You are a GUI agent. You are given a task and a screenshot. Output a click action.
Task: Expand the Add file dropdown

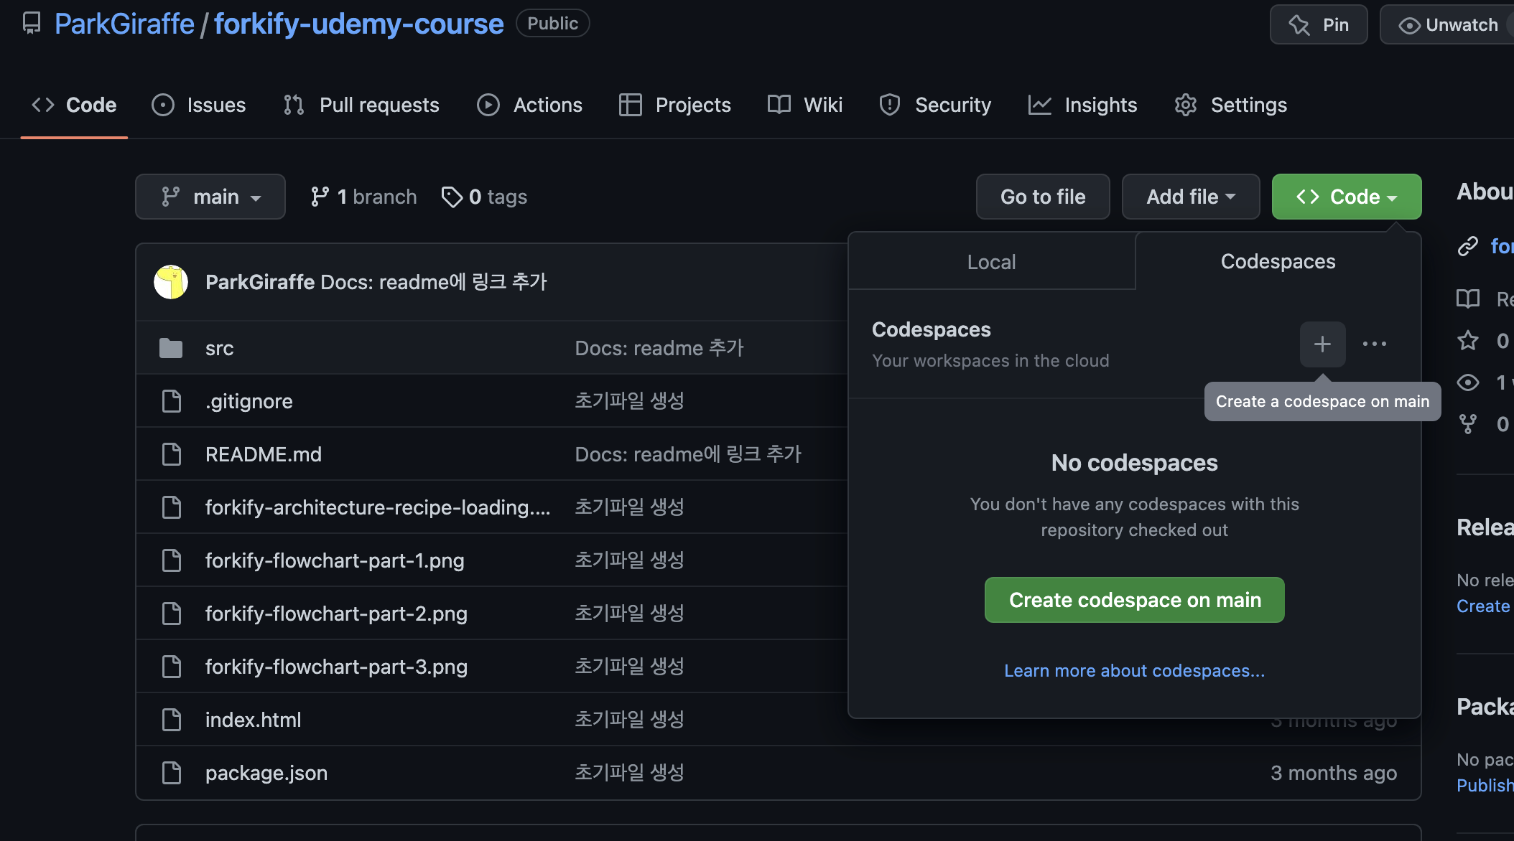[x=1190, y=197]
